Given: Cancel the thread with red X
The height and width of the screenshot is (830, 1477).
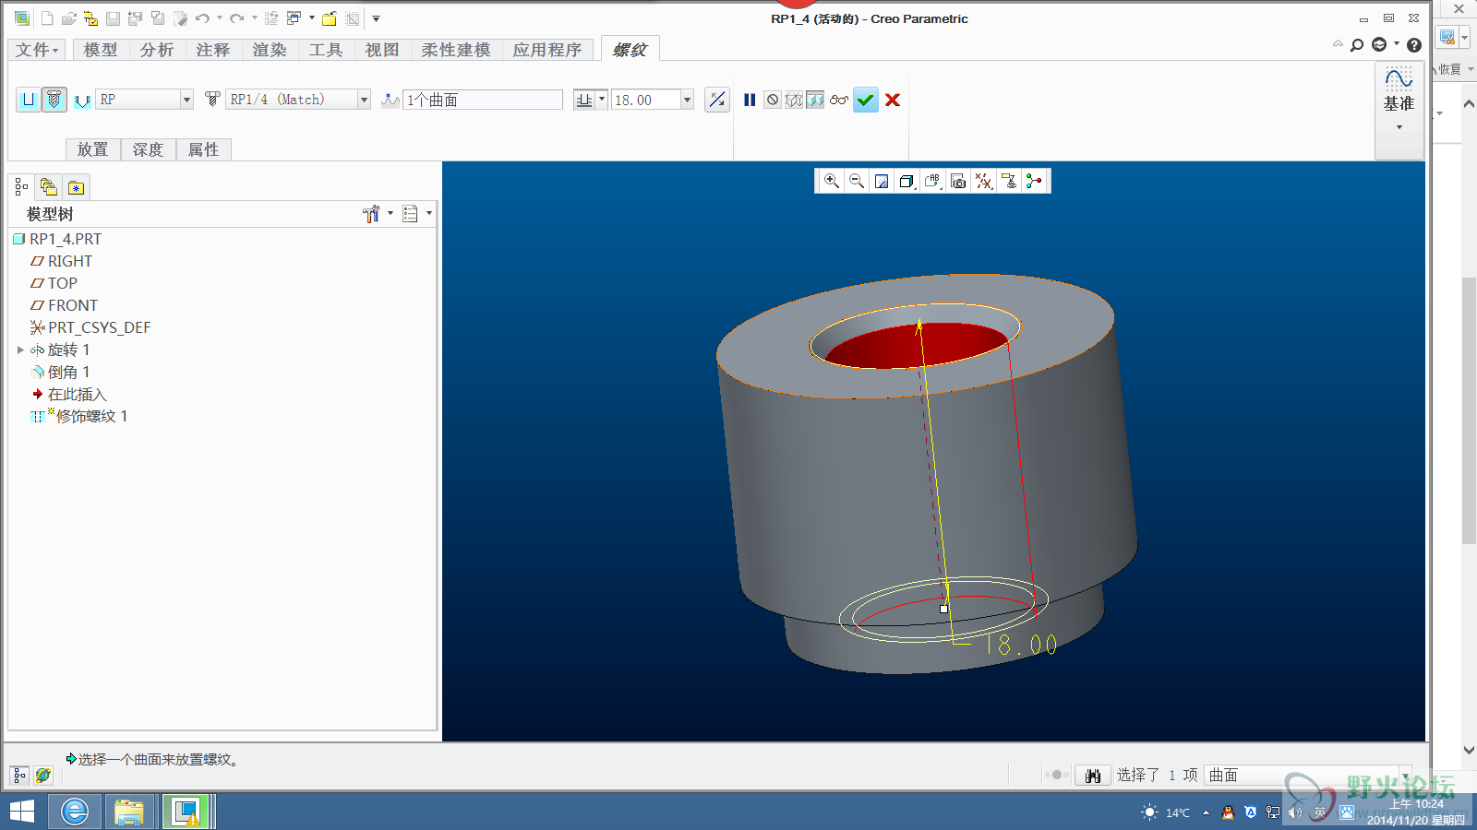Looking at the screenshot, I should click(893, 100).
